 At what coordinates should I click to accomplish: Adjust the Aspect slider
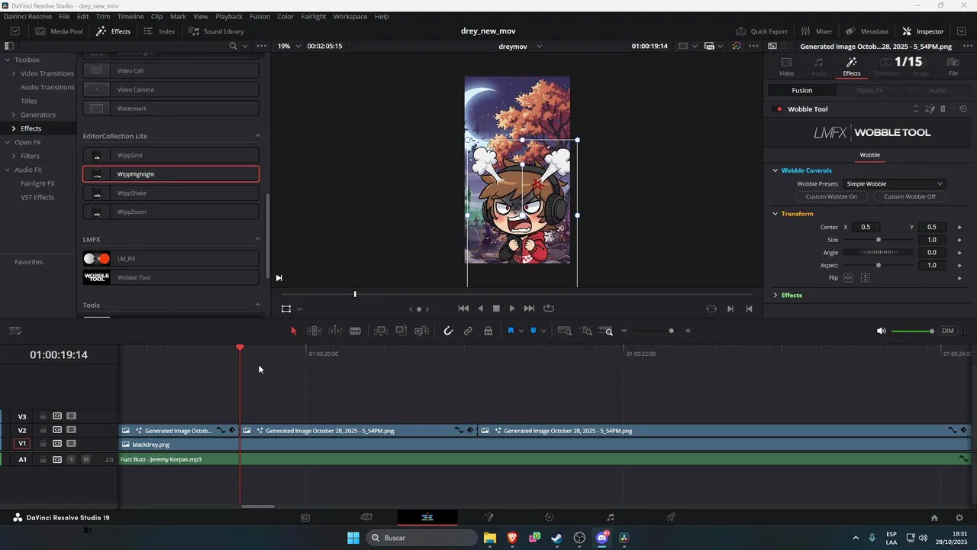click(x=879, y=265)
